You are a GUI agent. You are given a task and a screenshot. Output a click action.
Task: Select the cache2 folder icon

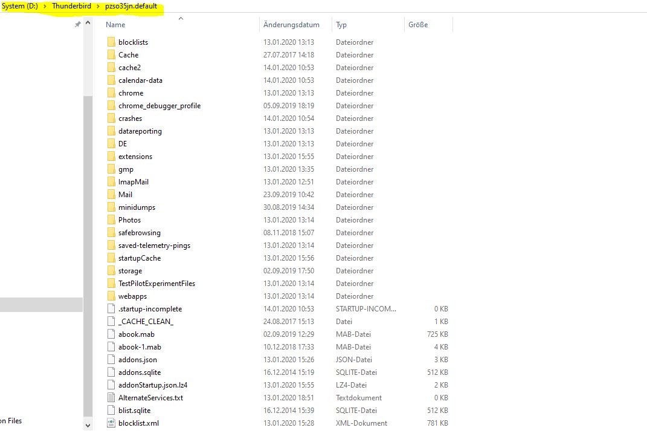[111, 67]
